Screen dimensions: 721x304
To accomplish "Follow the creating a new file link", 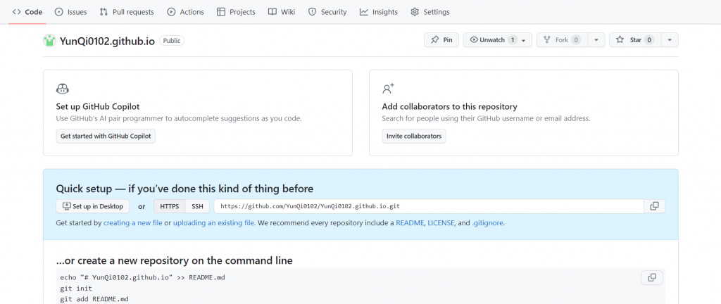I will (133, 223).
